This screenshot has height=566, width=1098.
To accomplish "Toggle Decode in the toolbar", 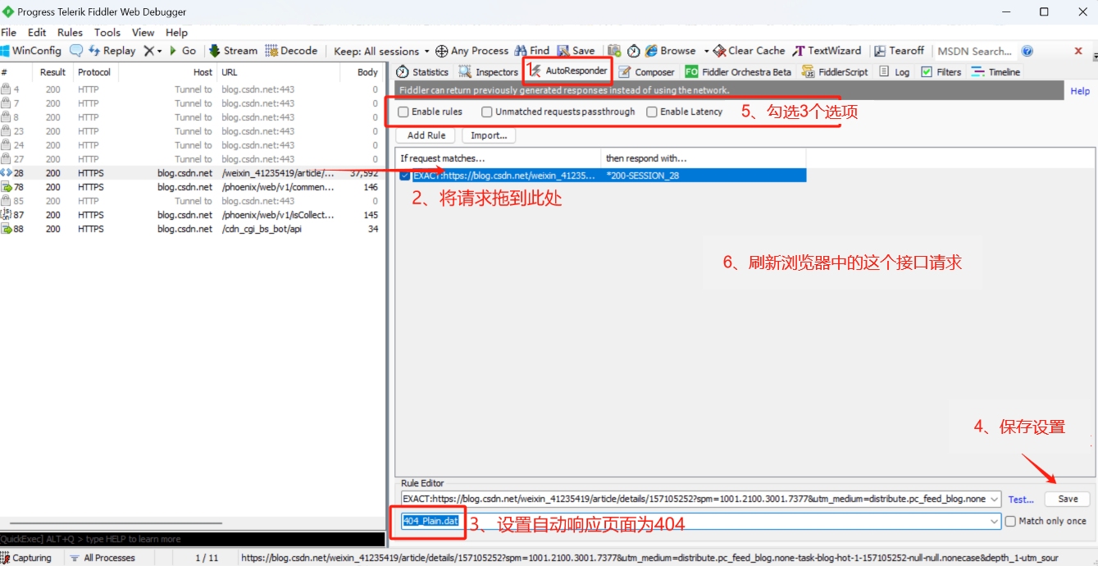I will tap(291, 51).
